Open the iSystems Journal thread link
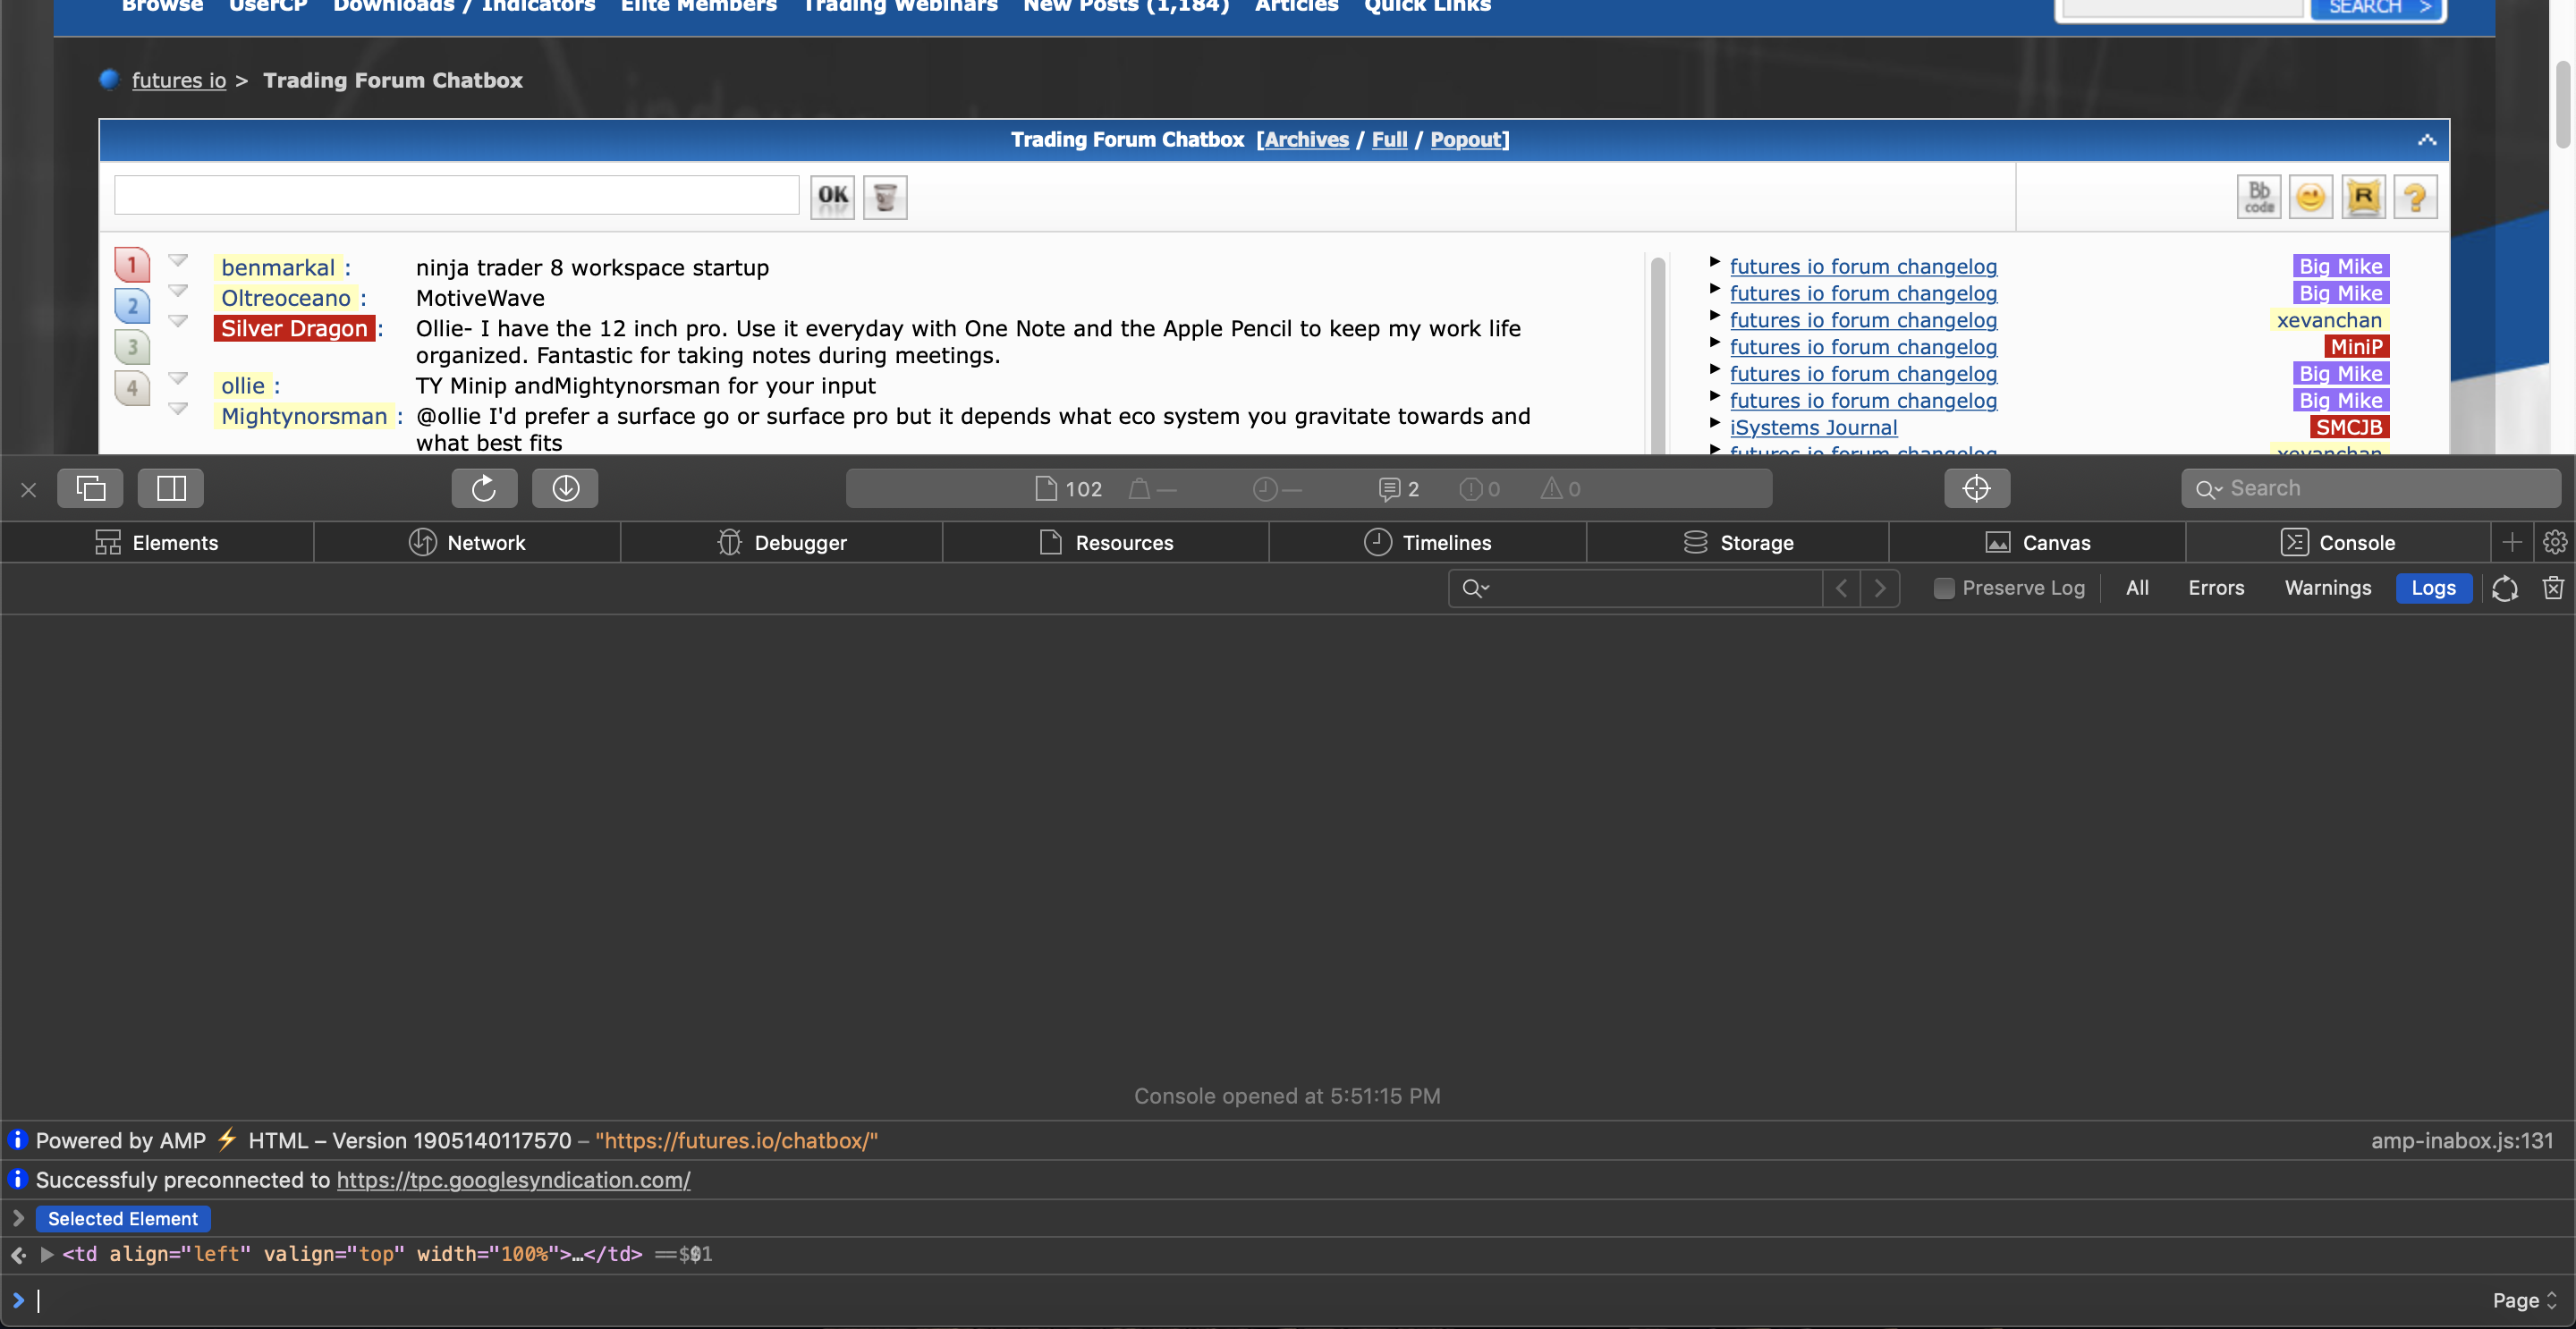2576x1329 pixels. [1813, 427]
